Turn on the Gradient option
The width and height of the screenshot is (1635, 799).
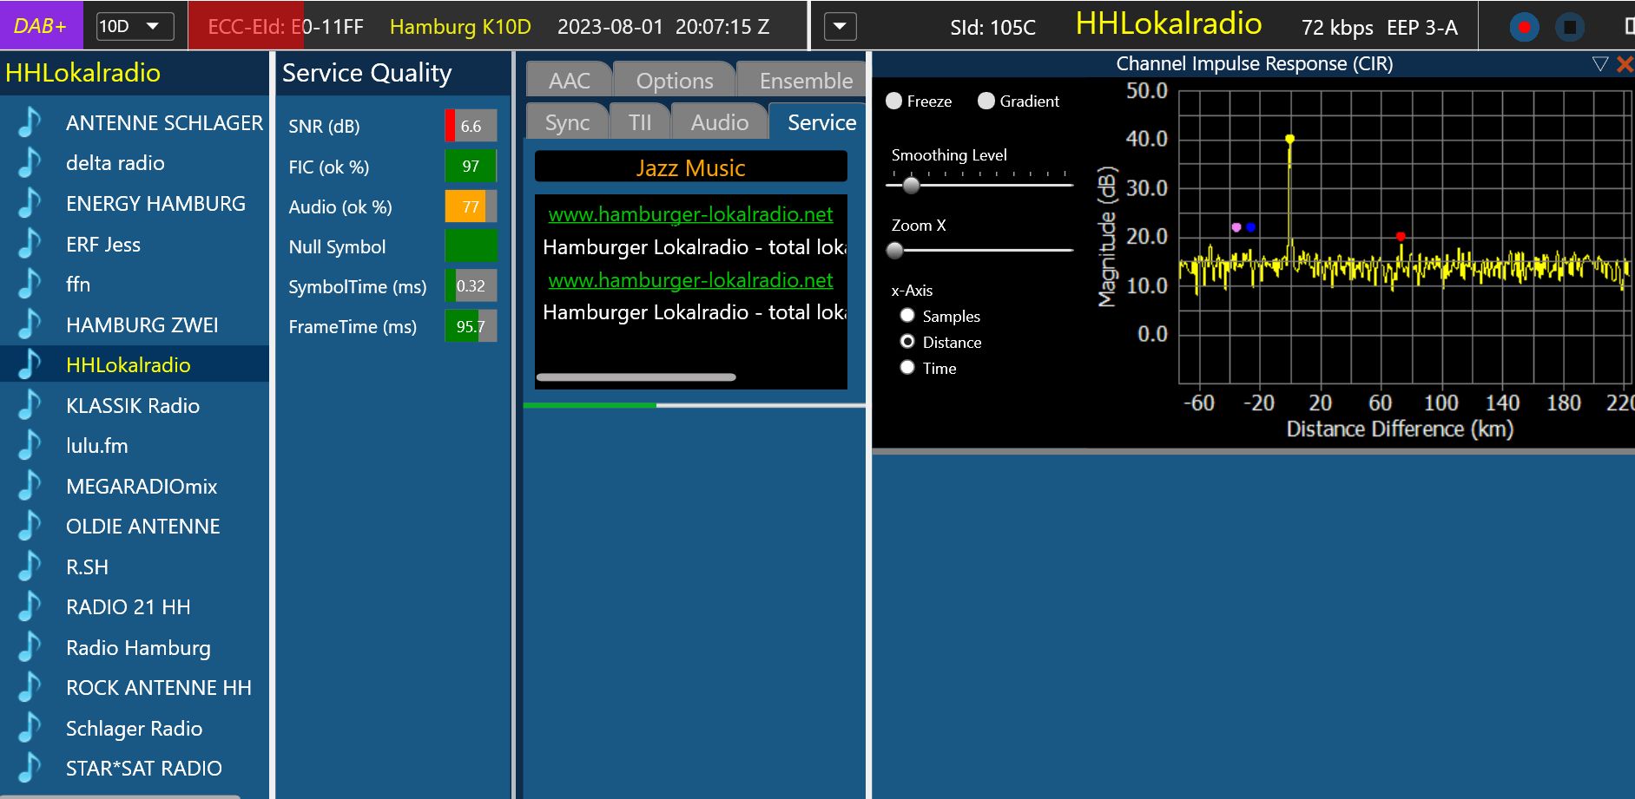point(986,102)
